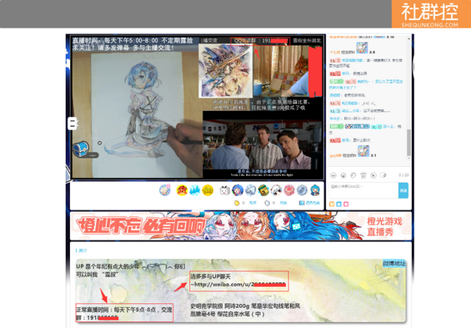Click the palette gift image marked X 1
Viewport: 471px width, 328px height.
(363, 151)
